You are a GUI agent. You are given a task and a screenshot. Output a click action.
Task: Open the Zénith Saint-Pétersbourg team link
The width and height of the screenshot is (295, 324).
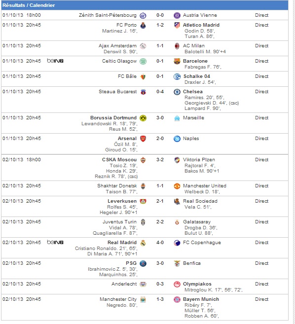pos(108,15)
